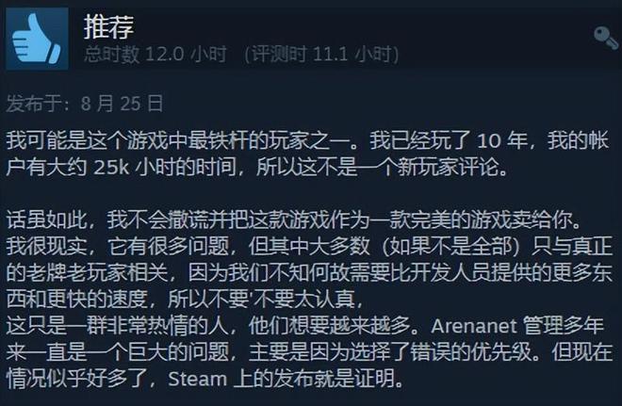Click the word Steam in last line
The height and width of the screenshot is (406, 622).
(x=197, y=379)
